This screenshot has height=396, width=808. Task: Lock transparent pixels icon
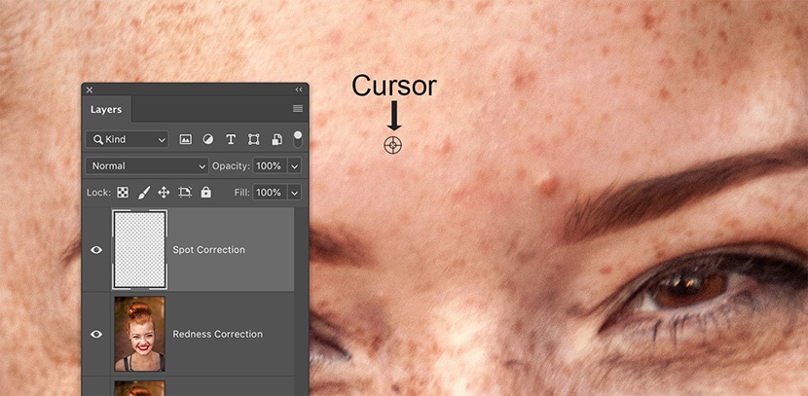pyautogui.click(x=123, y=193)
